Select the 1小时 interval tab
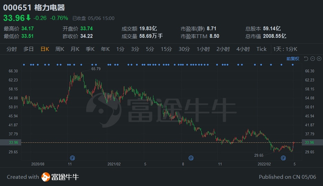Screen dimensions: 323x186 coord(203,49)
